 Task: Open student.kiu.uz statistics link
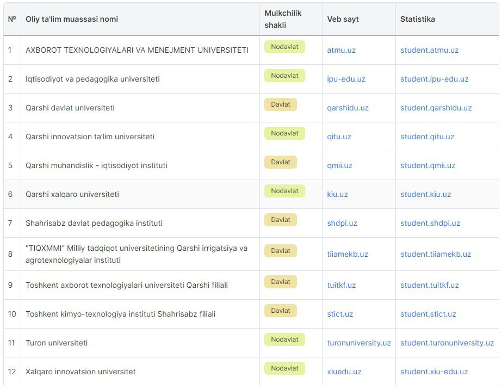pos(425,194)
